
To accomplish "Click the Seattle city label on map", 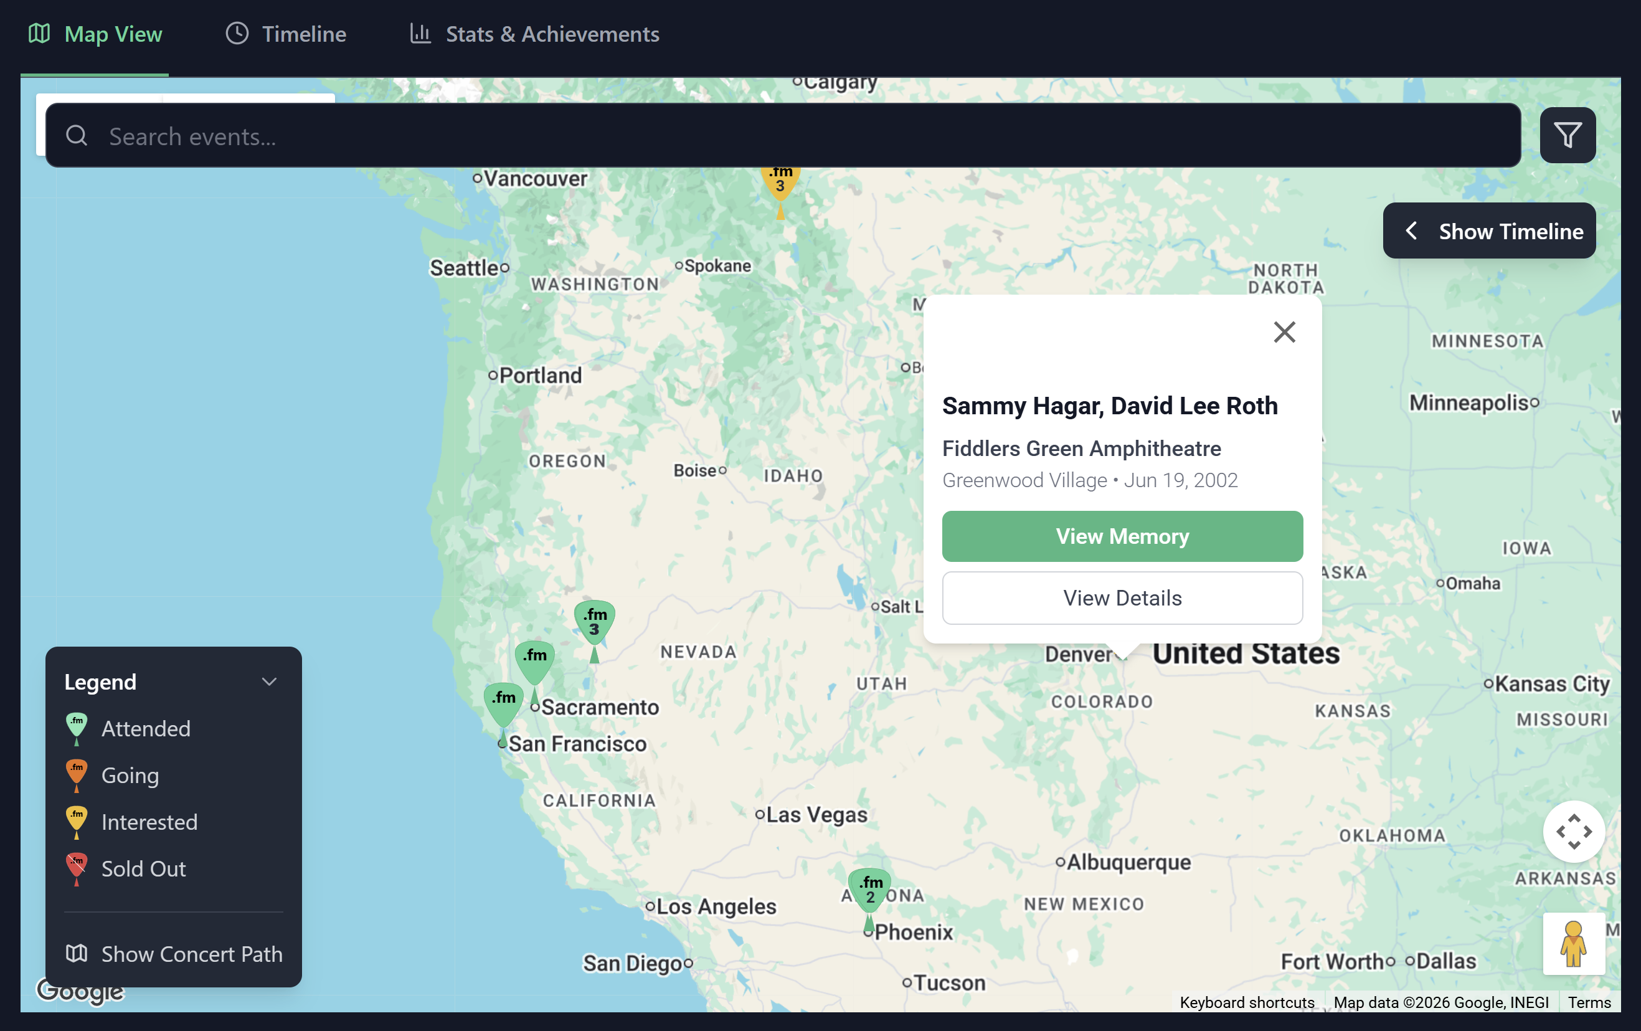I will (465, 268).
